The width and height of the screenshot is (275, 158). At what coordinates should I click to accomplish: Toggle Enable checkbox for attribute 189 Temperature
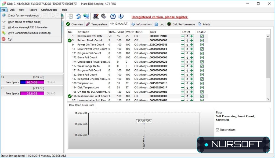point(202,83)
